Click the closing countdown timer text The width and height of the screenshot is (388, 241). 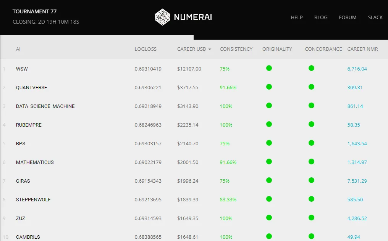46,22
